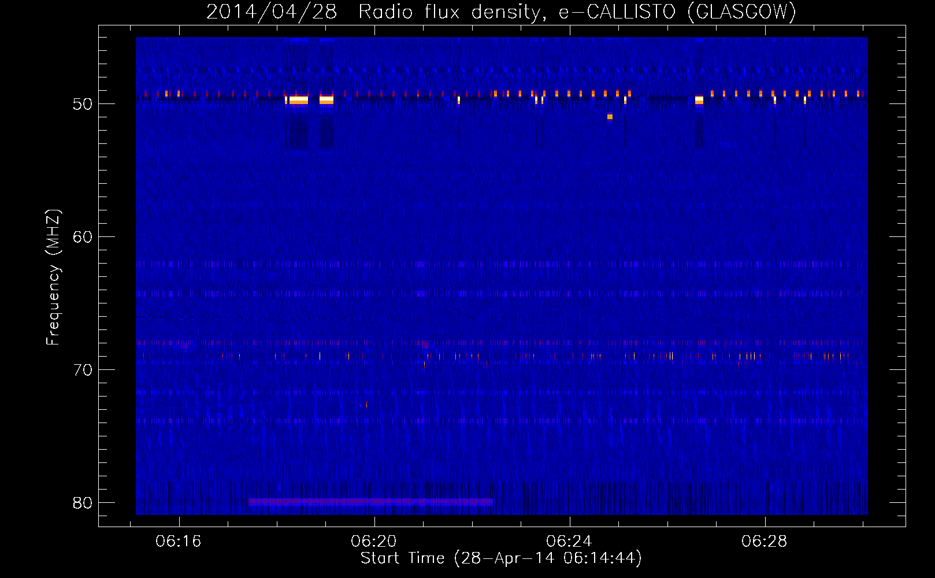The height and width of the screenshot is (578, 935).
Task: Click the 80 frequency tick label
Action: (x=83, y=503)
